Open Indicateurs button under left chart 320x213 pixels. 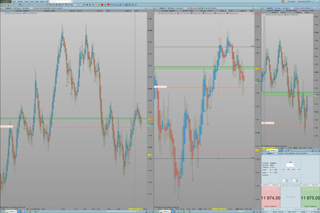[x=11, y=211]
